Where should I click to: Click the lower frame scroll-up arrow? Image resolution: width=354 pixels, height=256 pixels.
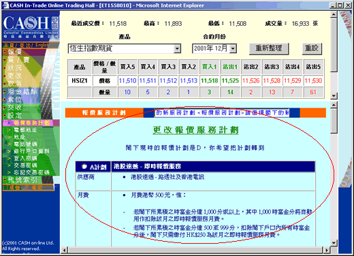point(334,105)
